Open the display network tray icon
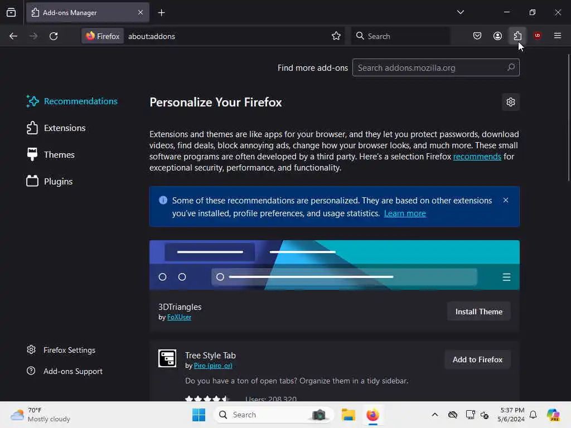The image size is (571, 428). [470, 415]
